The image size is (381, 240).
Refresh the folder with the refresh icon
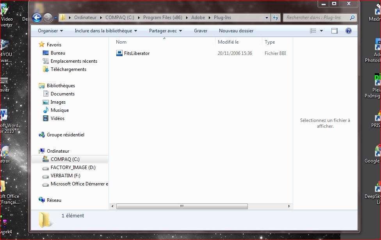pyautogui.click(x=276, y=18)
